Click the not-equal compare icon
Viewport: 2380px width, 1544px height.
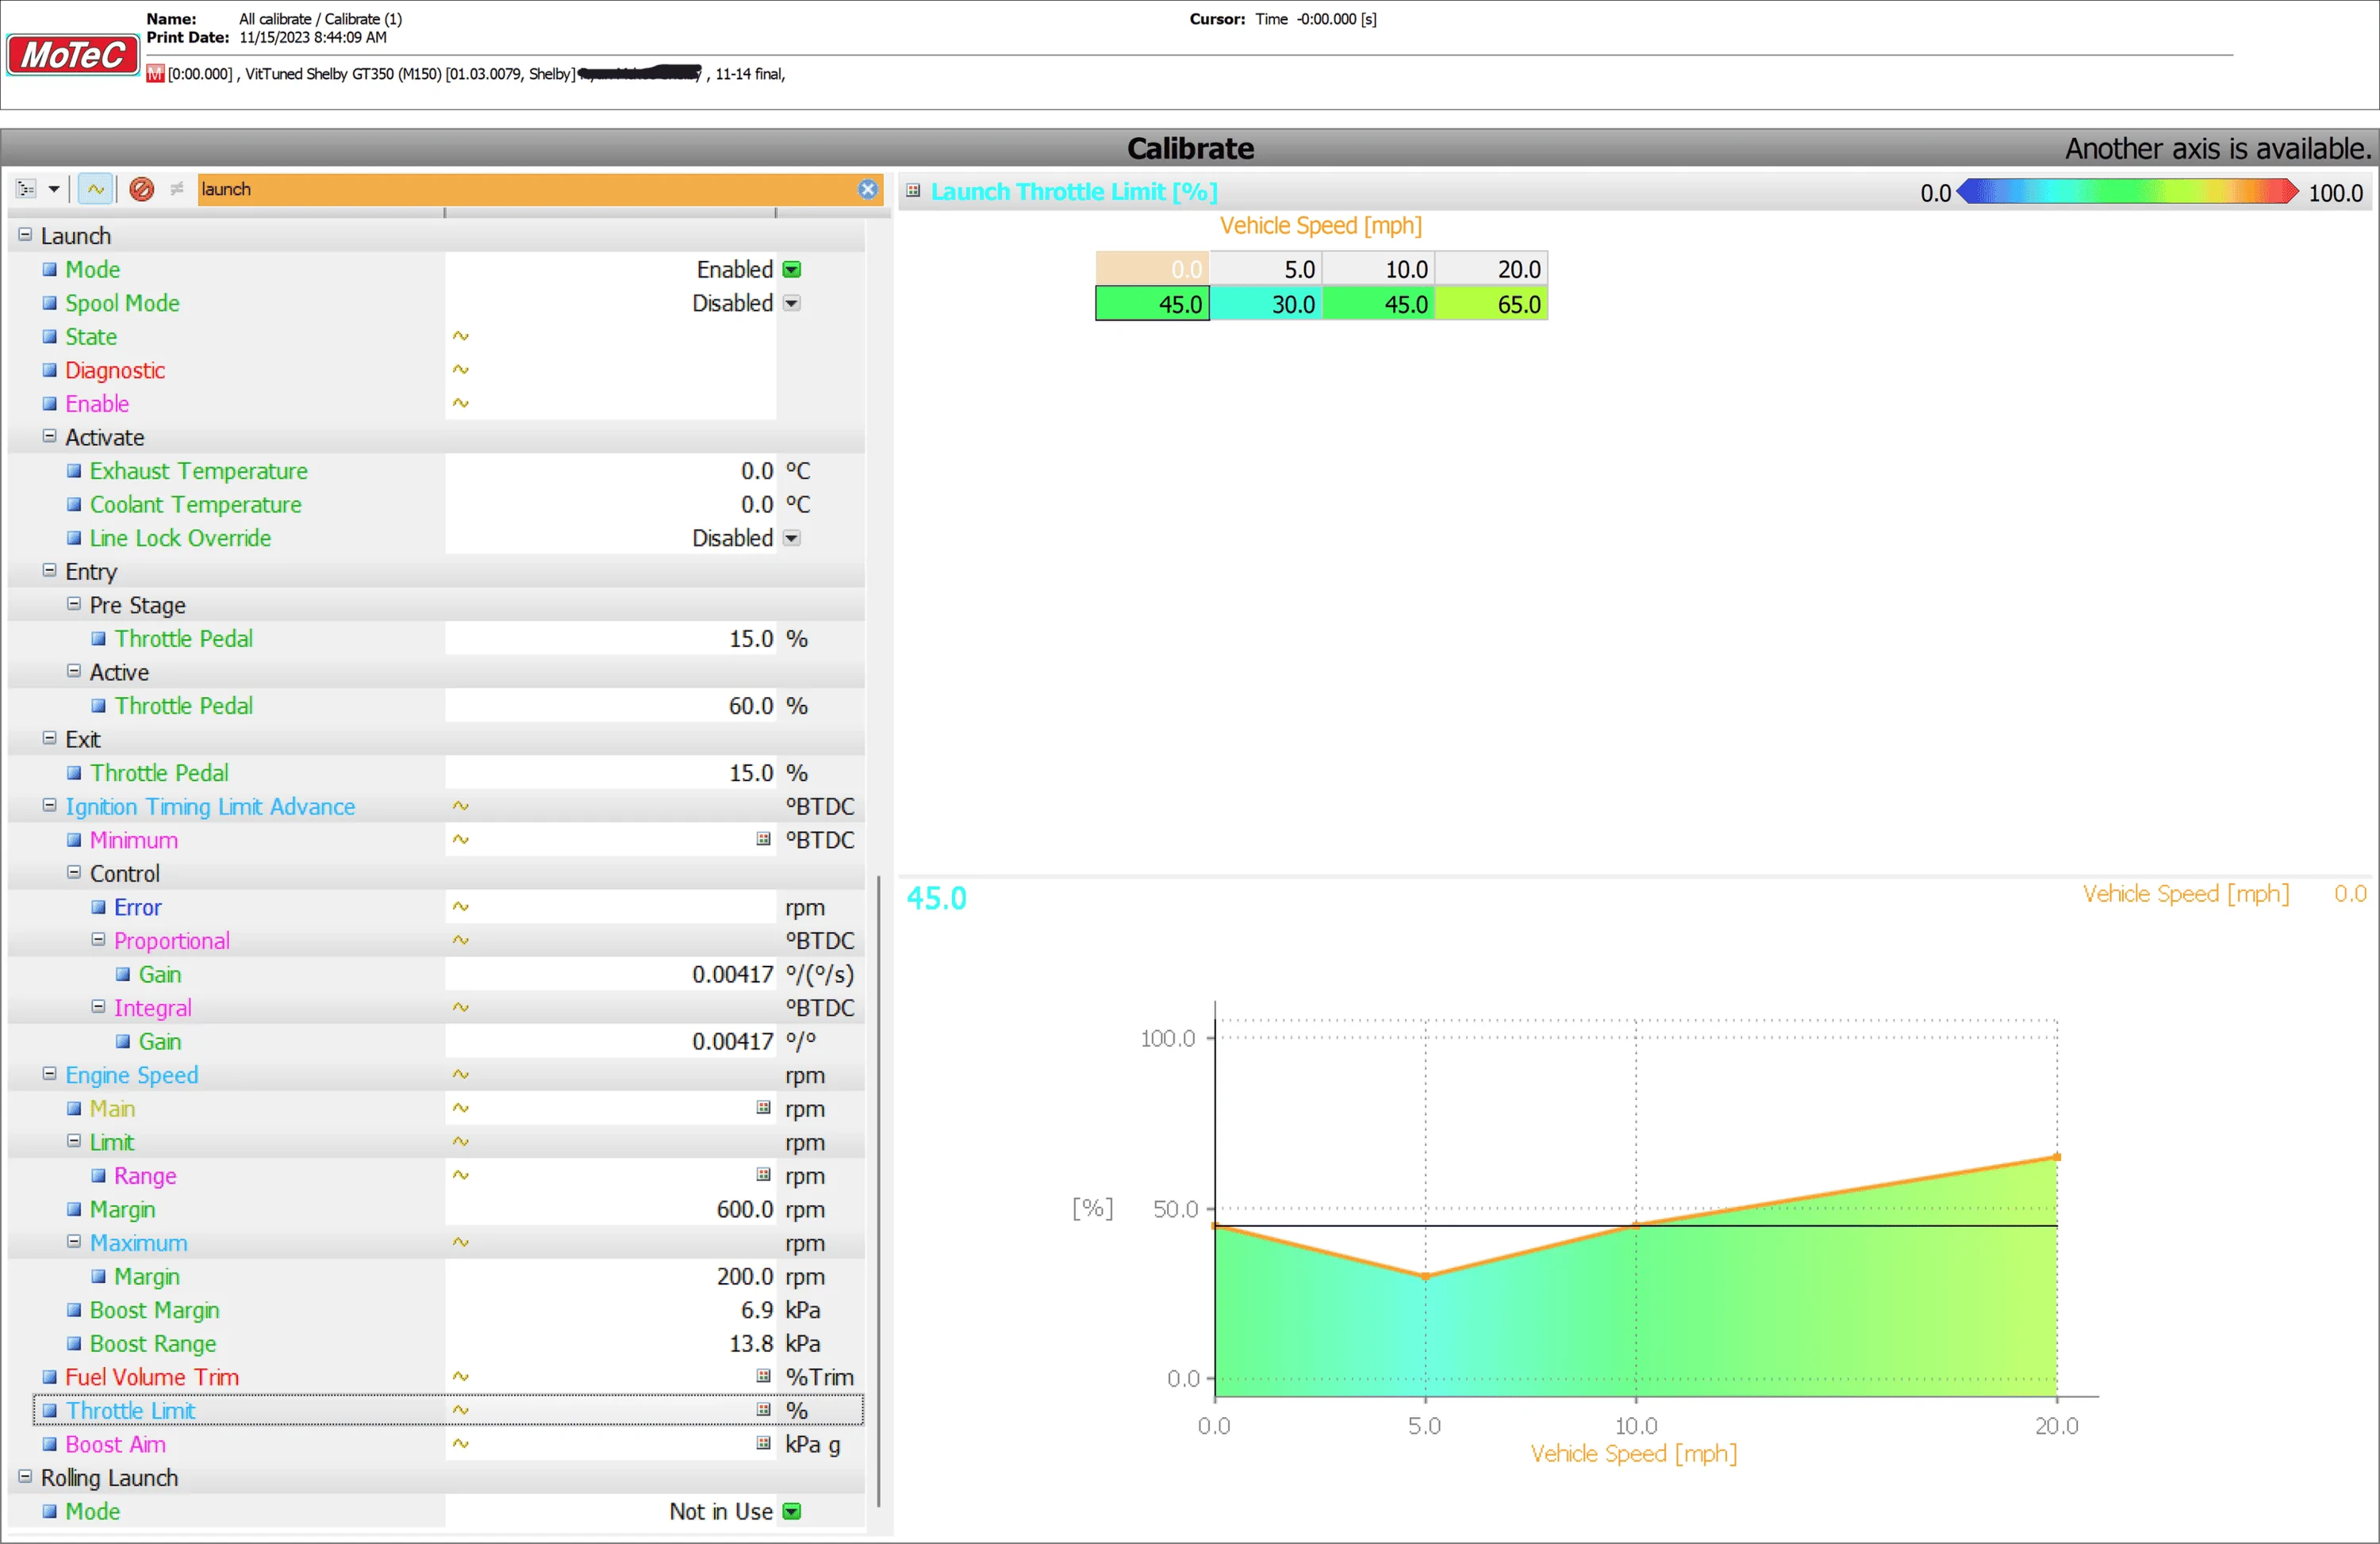(x=177, y=189)
